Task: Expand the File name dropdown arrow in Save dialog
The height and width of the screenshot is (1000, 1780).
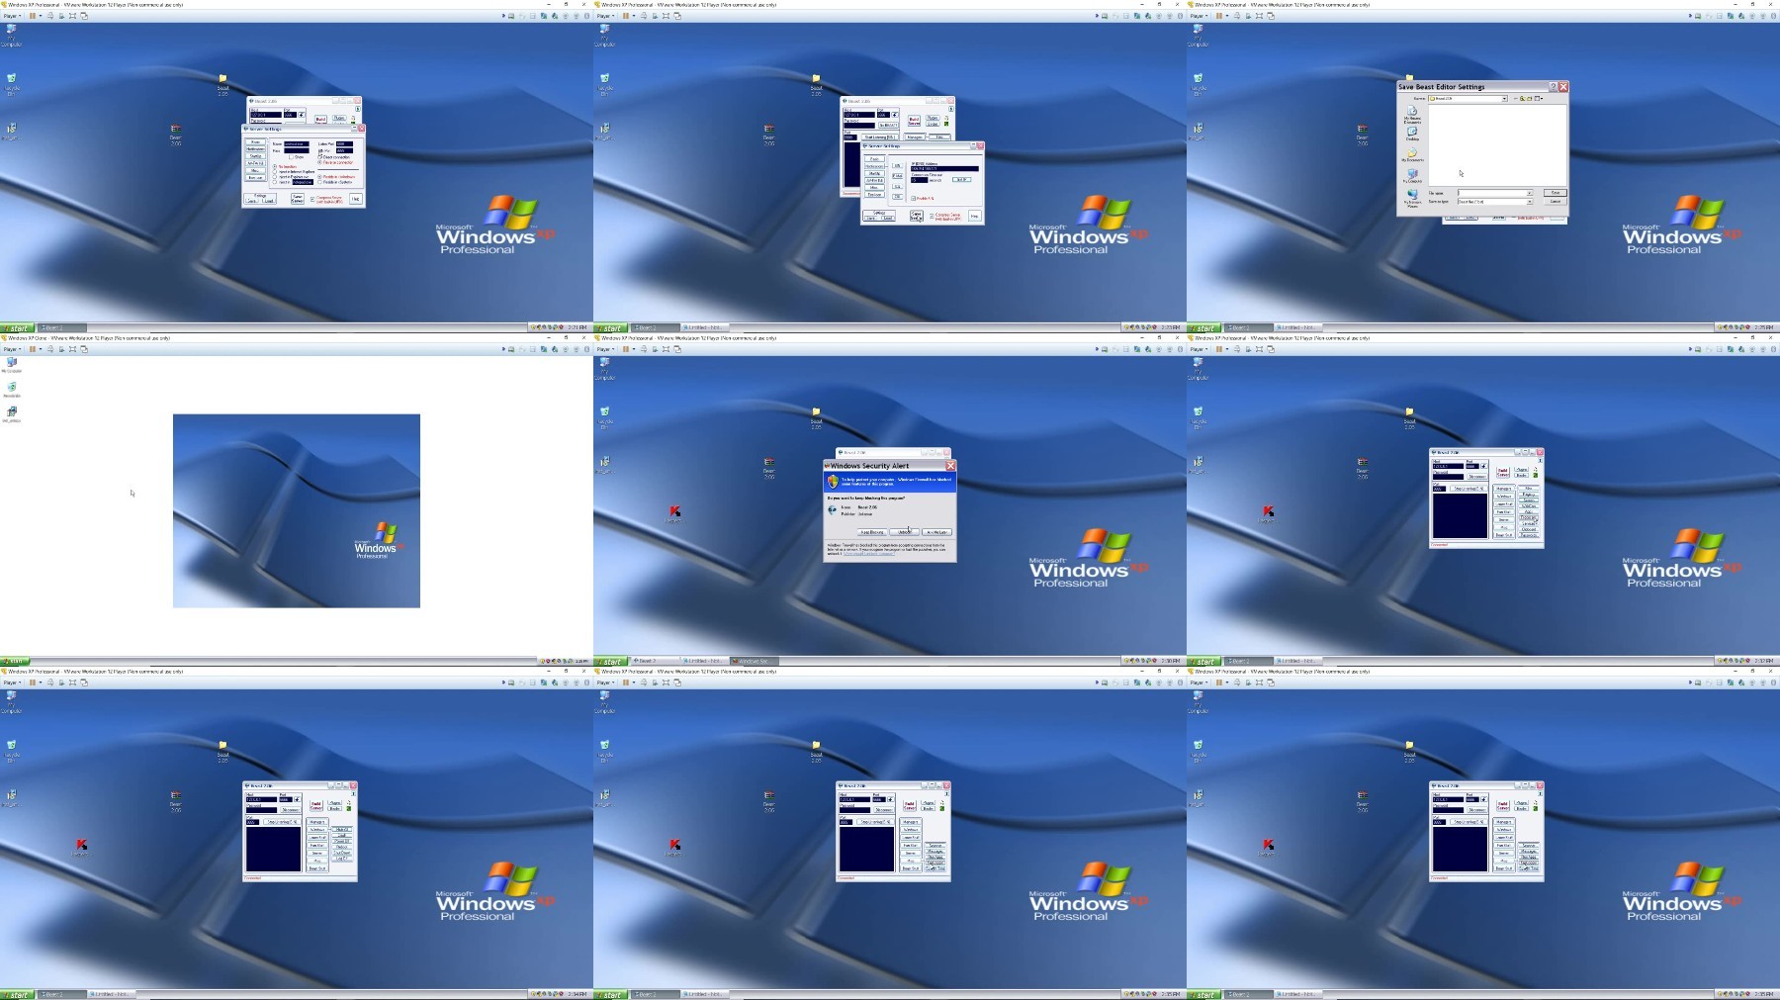Action: (x=1529, y=193)
